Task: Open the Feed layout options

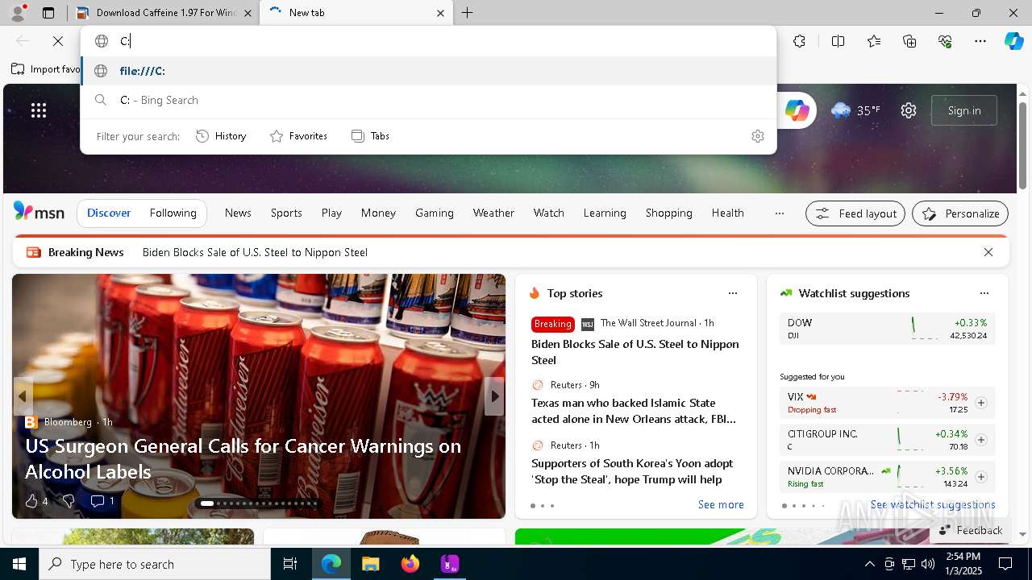Action: click(x=855, y=213)
